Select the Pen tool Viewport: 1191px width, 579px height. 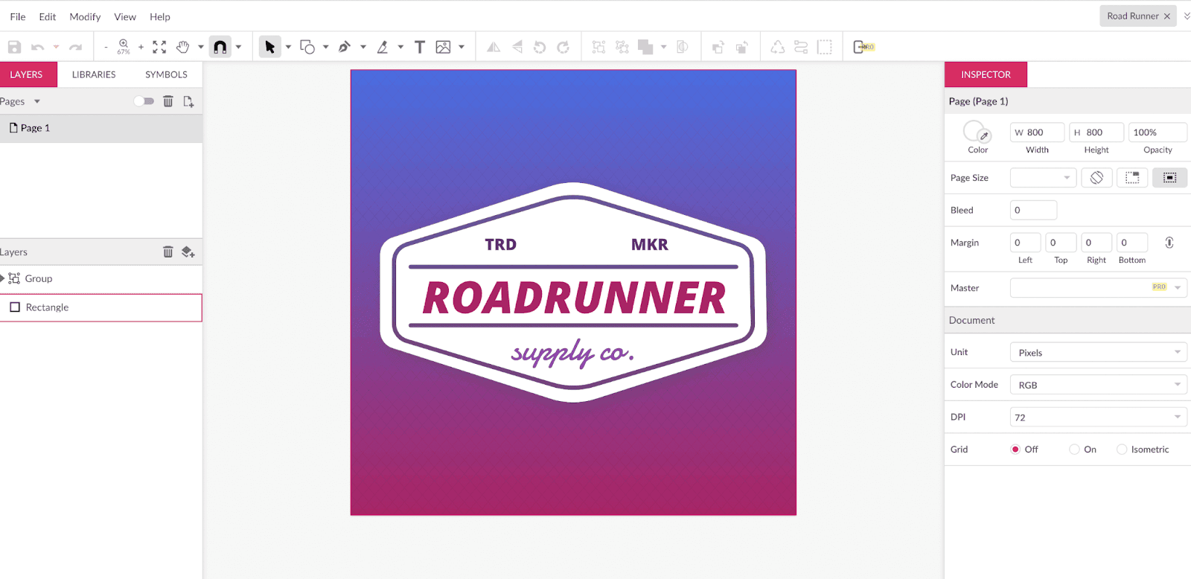[344, 47]
